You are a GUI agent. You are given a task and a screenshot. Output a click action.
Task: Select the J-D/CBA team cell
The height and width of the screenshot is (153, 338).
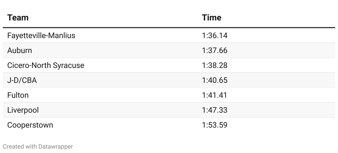pyautogui.click(x=22, y=80)
